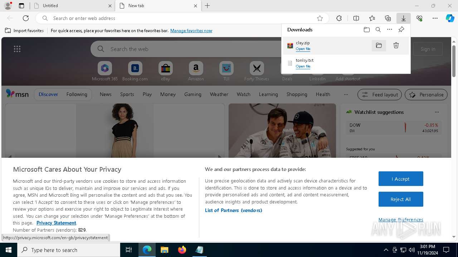Delete clay.zip download entry
Screen dimensions: 458x257
[x=396, y=45]
